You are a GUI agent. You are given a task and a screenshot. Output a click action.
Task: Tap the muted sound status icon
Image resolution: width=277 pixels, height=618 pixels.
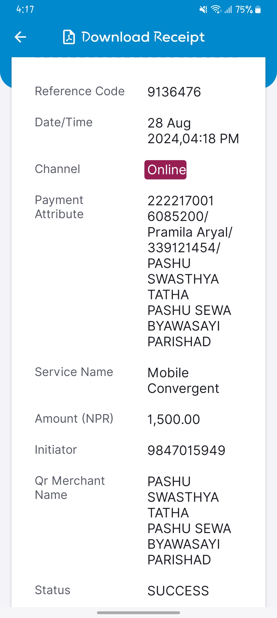coord(203,10)
